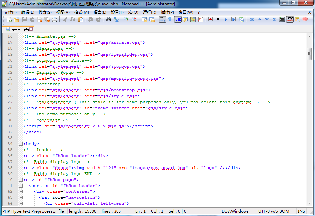Open Find with the binoculars icon
The height and width of the screenshot is (216, 315).
click(x=108, y=19)
